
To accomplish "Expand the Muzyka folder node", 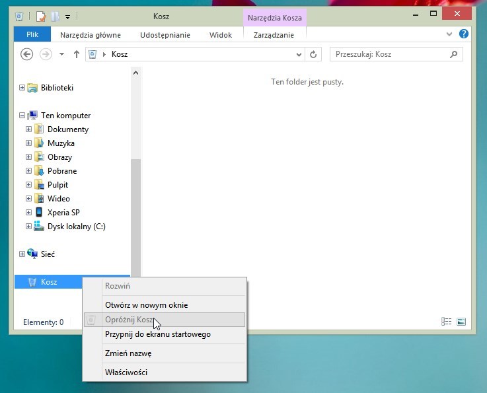I will pos(28,143).
